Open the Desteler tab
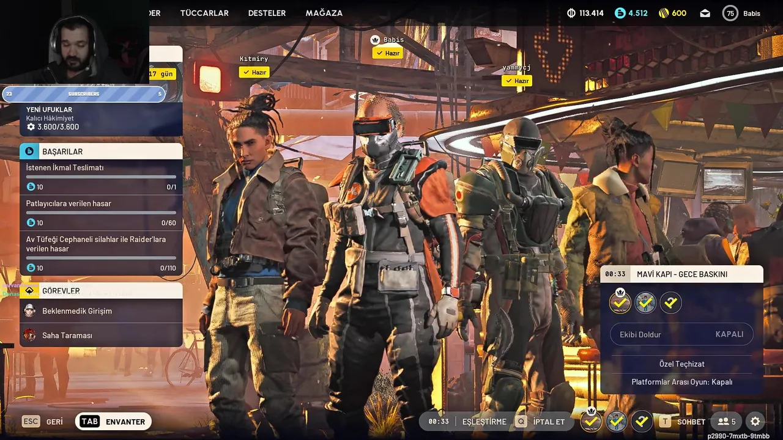This screenshot has height=440, width=783. pyautogui.click(x=267, y=13)
